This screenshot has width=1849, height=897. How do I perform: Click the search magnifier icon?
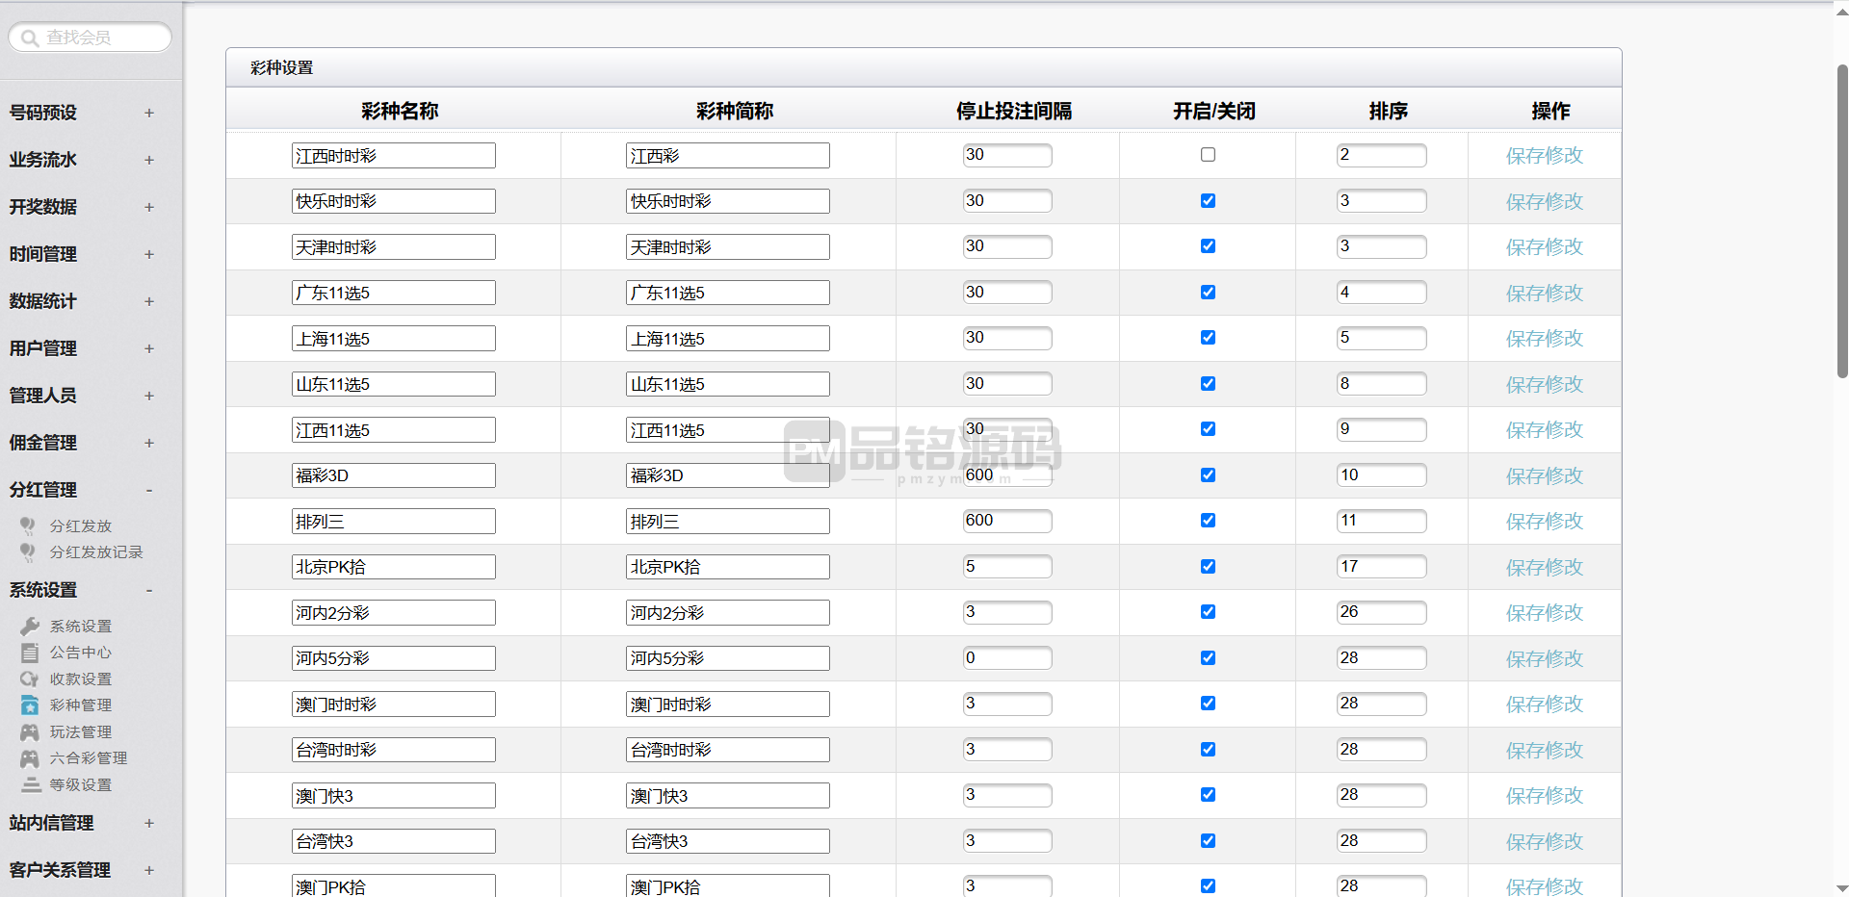coord(30,38)
